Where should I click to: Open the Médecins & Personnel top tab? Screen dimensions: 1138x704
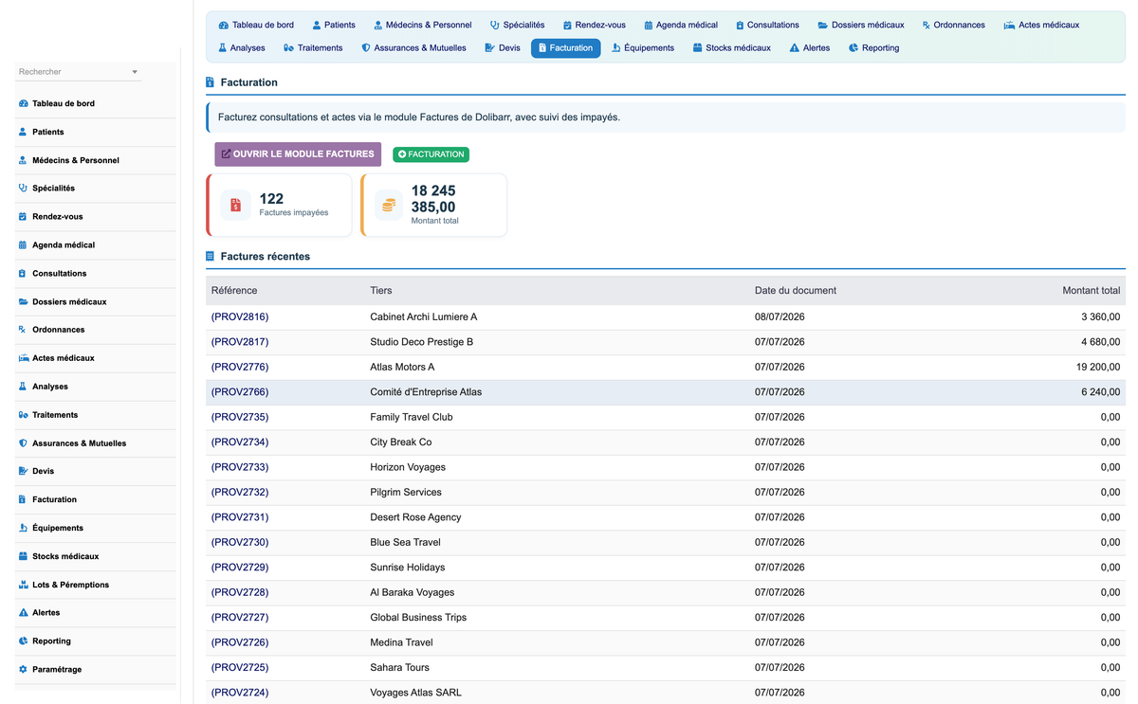coord(422,25)
